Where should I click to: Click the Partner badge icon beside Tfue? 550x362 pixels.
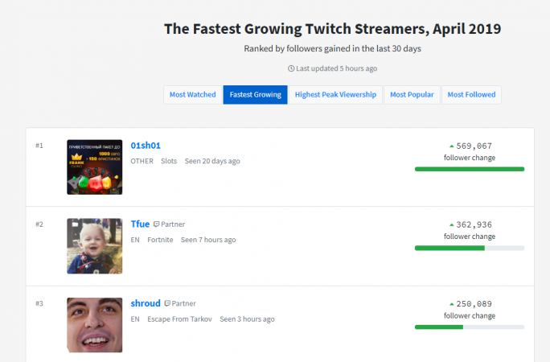[157, 224]
